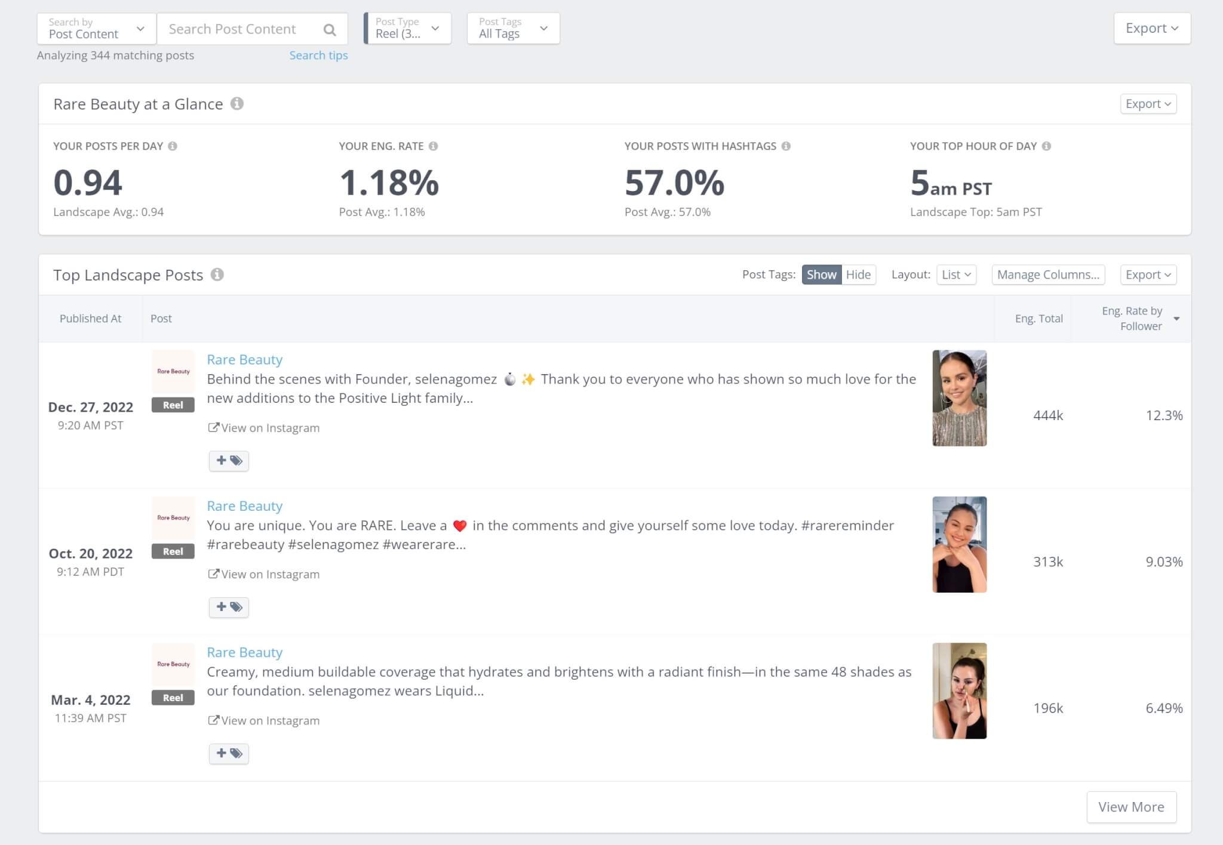Open the top-right Export menu

(x=1152, y=27)
